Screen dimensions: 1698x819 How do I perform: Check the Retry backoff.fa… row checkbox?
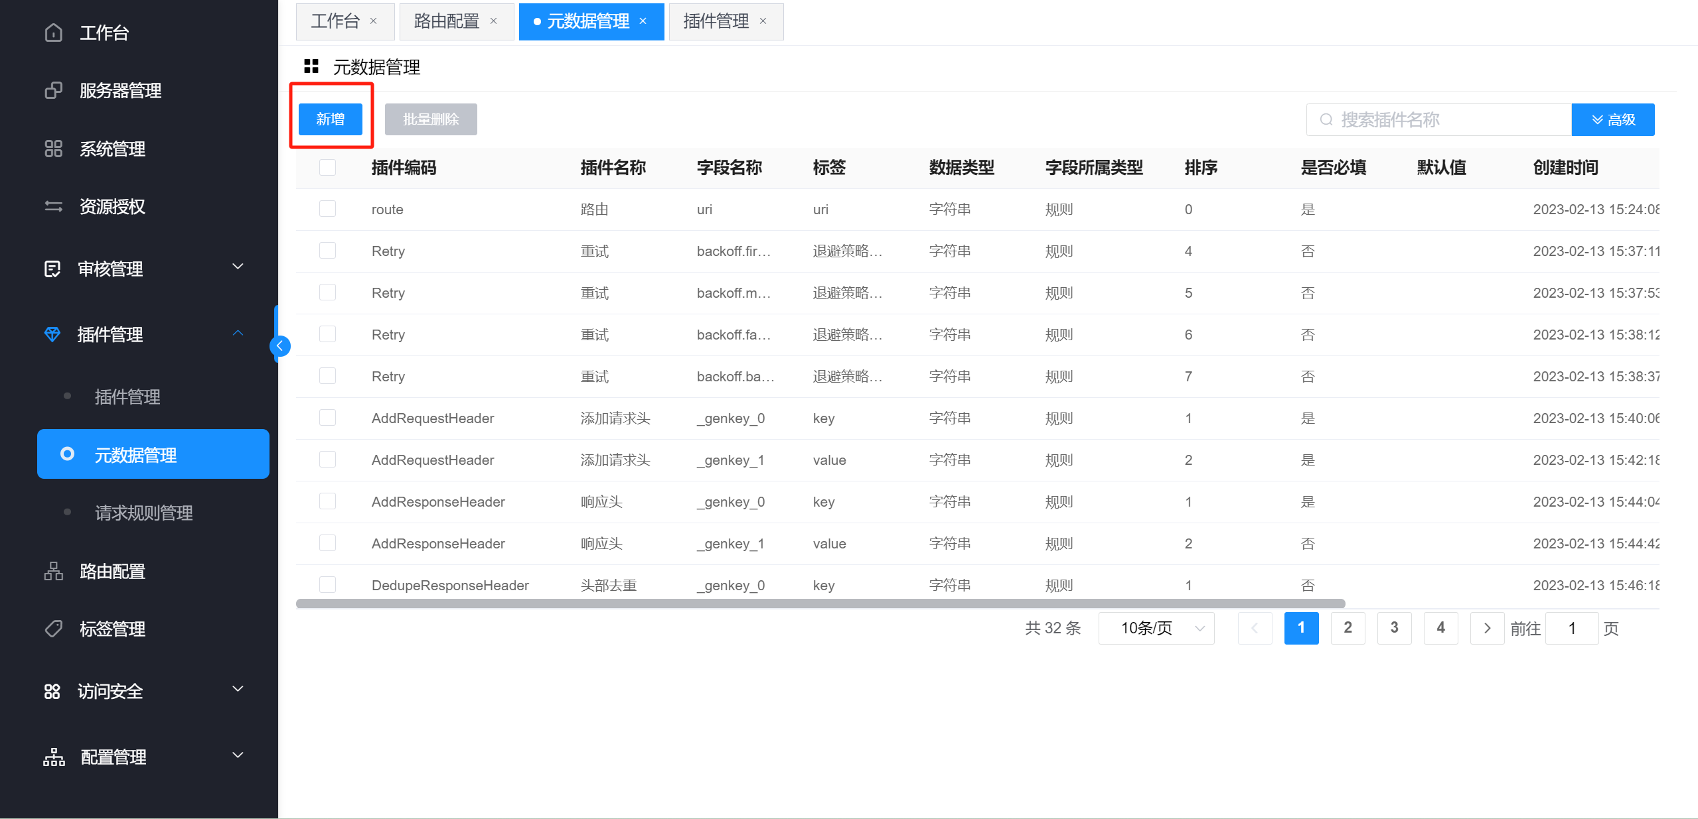coord(327,334)
